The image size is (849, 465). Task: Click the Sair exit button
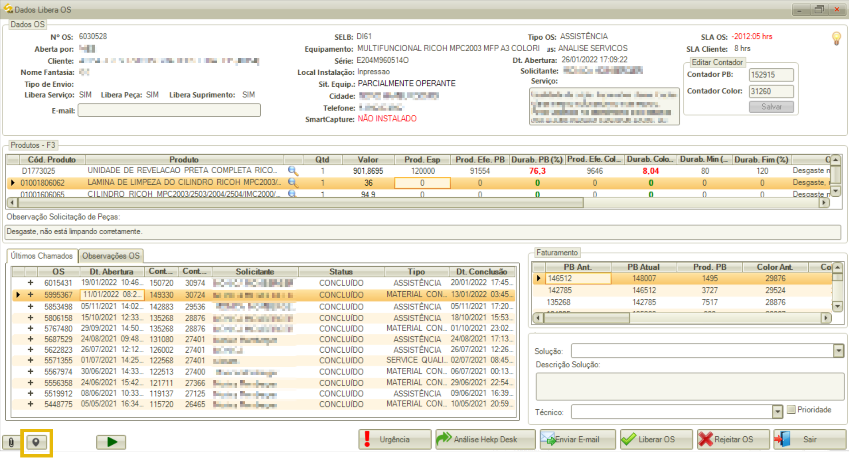tap(810, 439)
